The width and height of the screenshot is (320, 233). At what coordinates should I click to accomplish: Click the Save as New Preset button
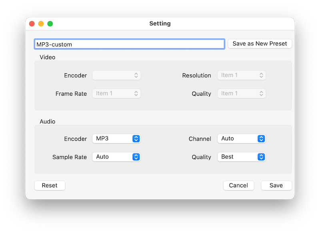(x=260, y=44)
